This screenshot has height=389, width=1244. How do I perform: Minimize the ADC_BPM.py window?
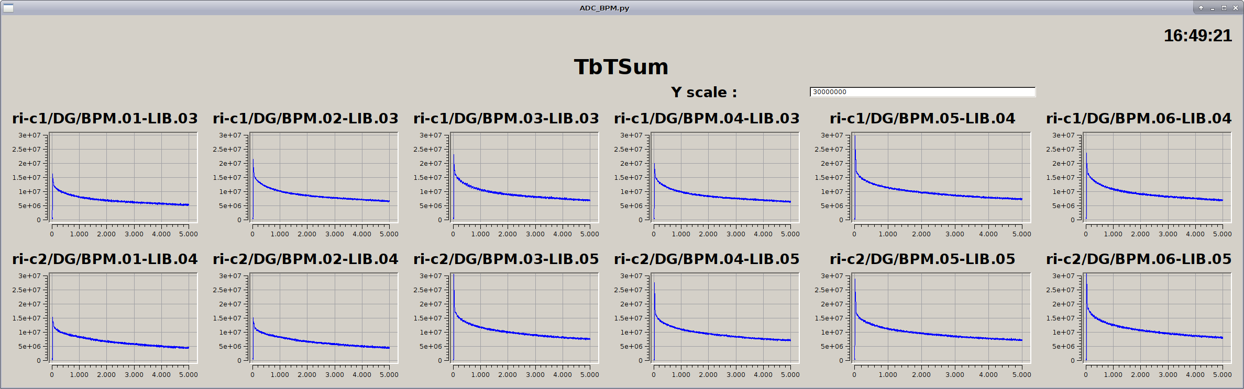pos(1213,8)
